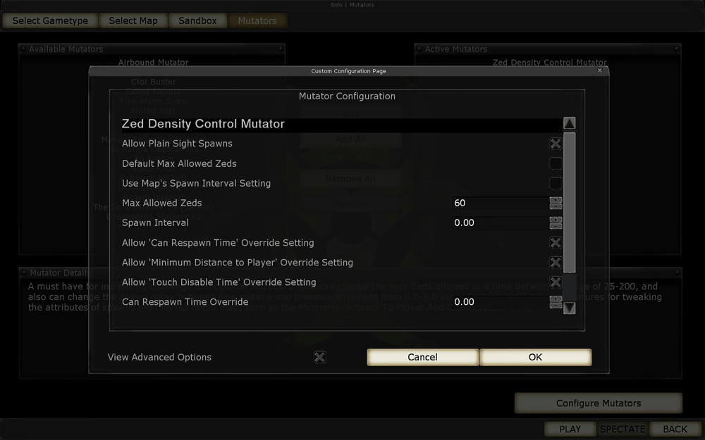Go BACK from the Mutators menu
Screen dimensions: 705x440
pyautogui.click(x=675, y=429)
